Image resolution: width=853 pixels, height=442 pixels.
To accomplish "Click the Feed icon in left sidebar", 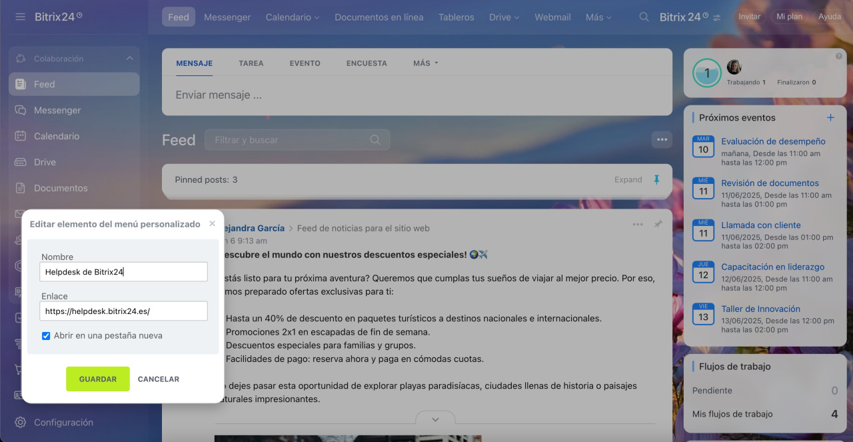I will (21, 85).
